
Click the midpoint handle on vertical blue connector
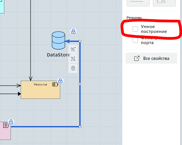(80, 84)
